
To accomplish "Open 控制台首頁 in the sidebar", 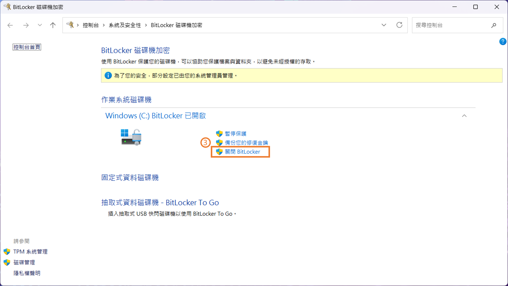I will click(27, 47).
